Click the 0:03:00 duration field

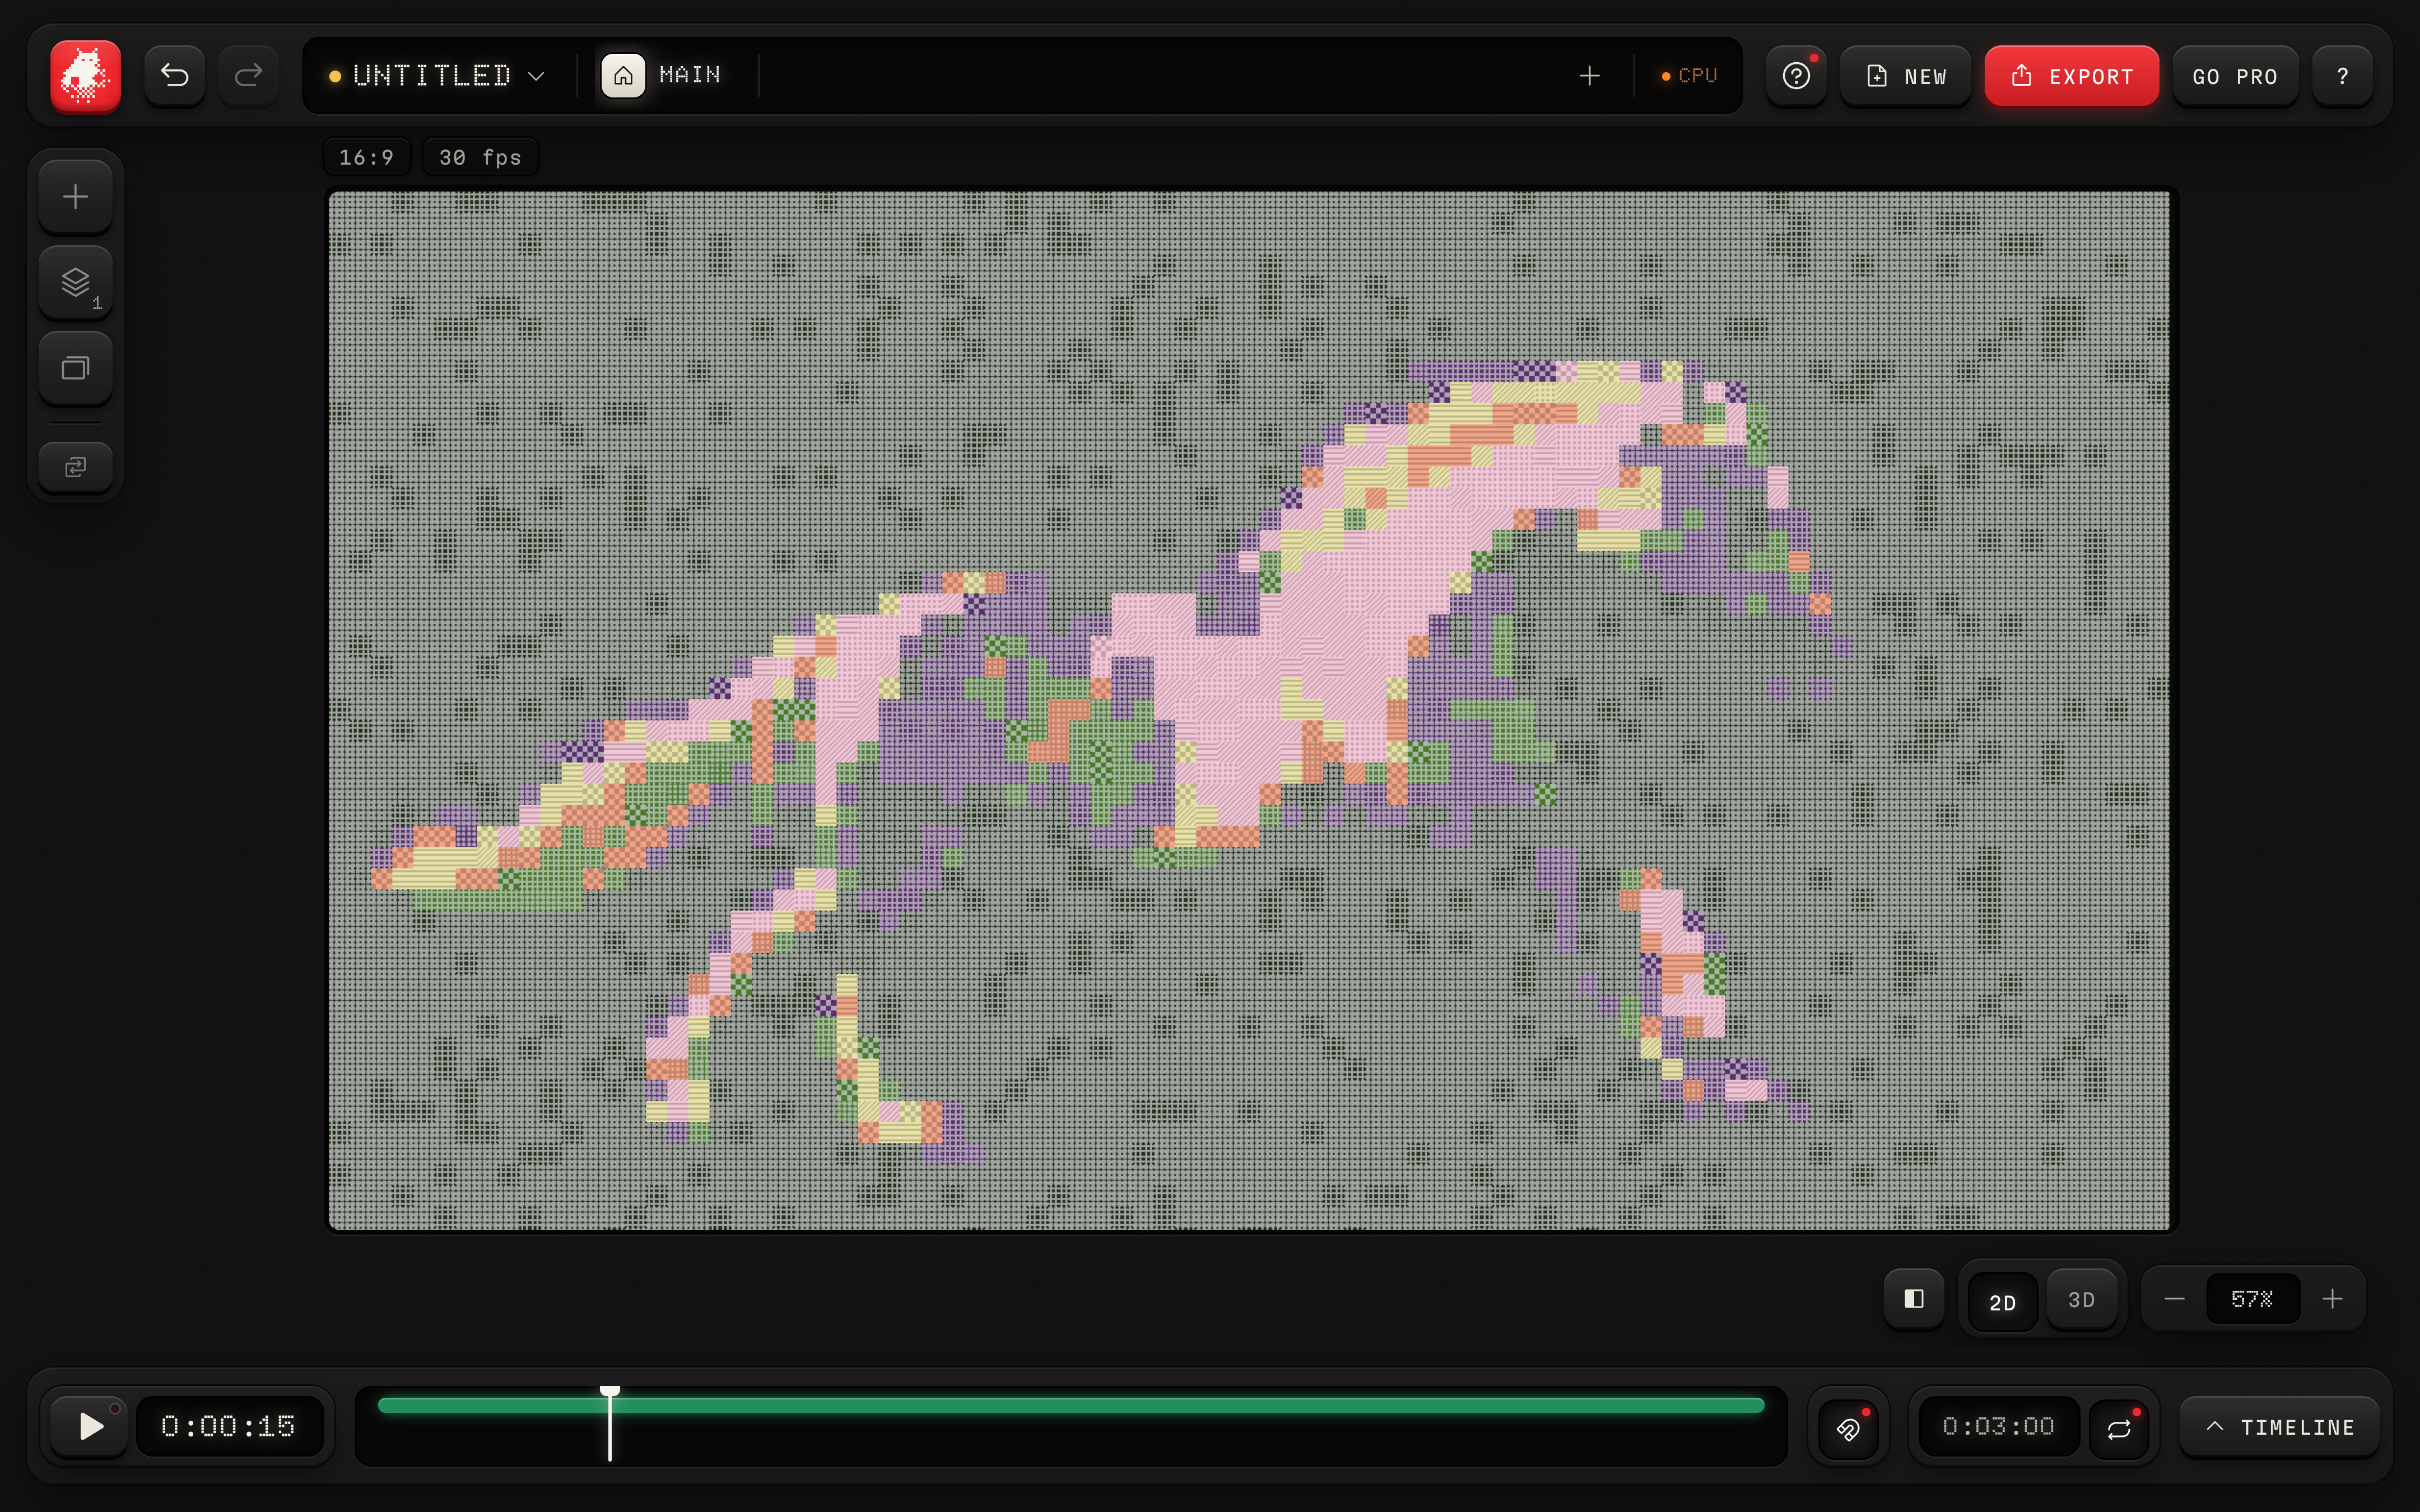click(x=1998, y=1426)
